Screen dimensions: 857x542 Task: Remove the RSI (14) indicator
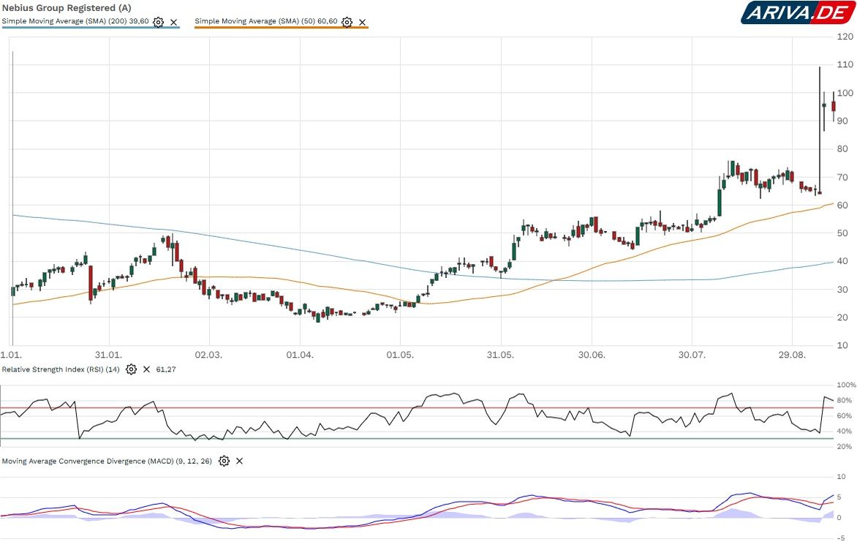[146, 369]
